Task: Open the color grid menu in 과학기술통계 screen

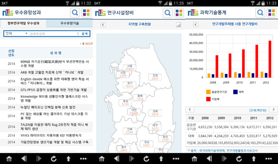Action: point(271,13)
